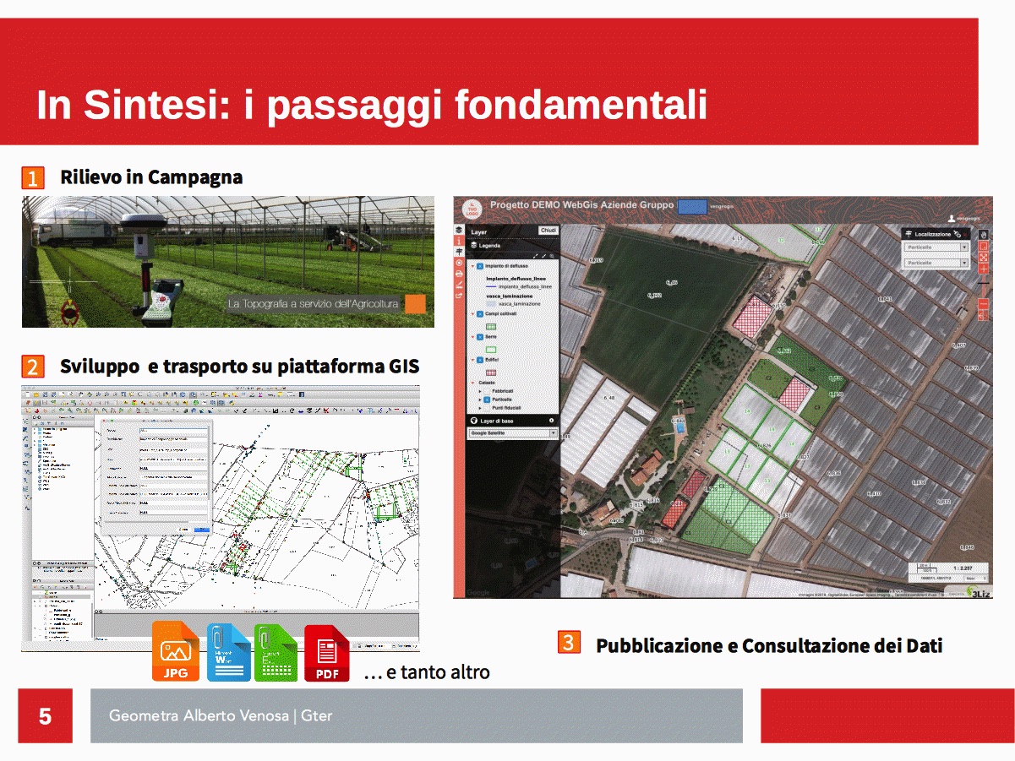Screen dimensions: 1015x761
Task: Click the user account link at top right
Action: pyautogui.click(x=964, y=218)
